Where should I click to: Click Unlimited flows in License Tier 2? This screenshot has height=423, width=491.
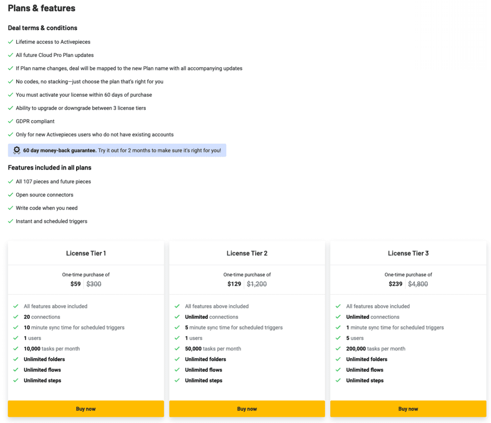203,370
